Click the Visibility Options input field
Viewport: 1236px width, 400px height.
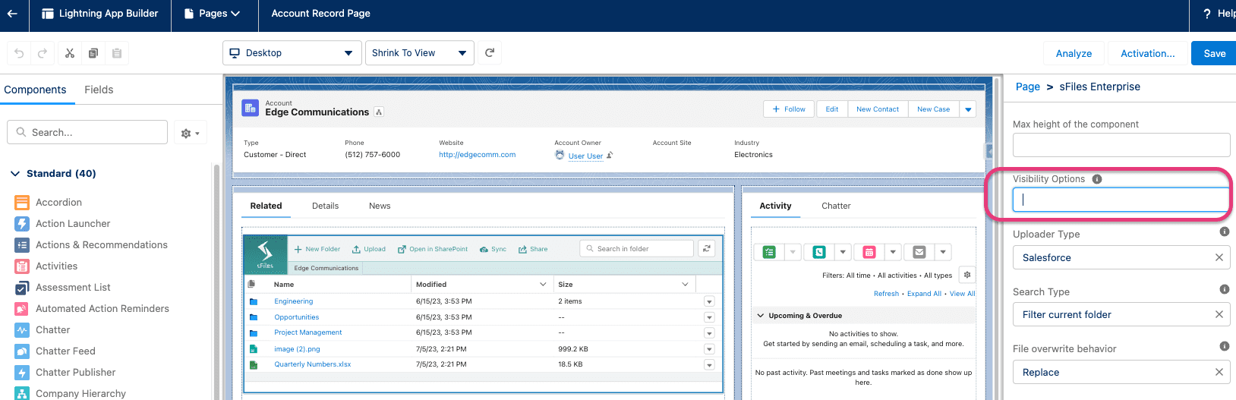(1121, 200)
